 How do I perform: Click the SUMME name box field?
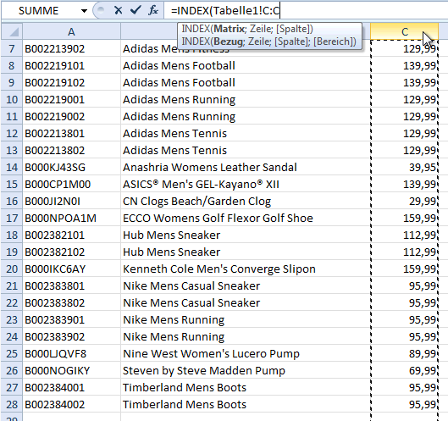click(40, 11)
